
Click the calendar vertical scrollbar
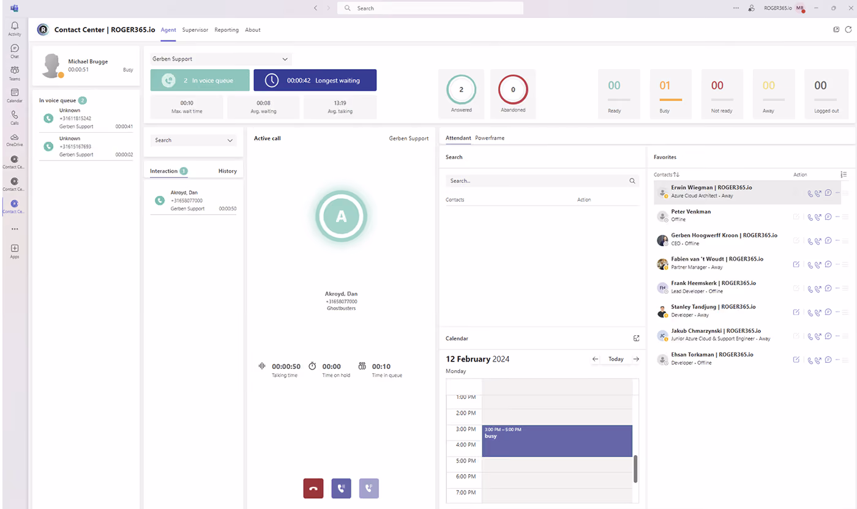click(637, 469)
